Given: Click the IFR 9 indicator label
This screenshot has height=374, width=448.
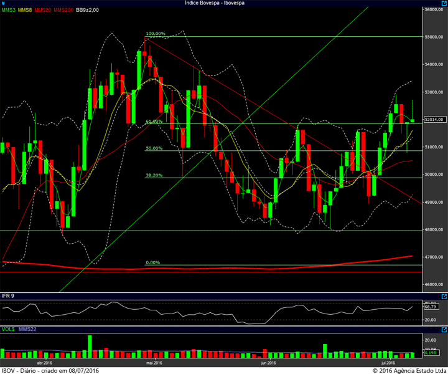Looking at the screenshot, I should tap(7, 296).
